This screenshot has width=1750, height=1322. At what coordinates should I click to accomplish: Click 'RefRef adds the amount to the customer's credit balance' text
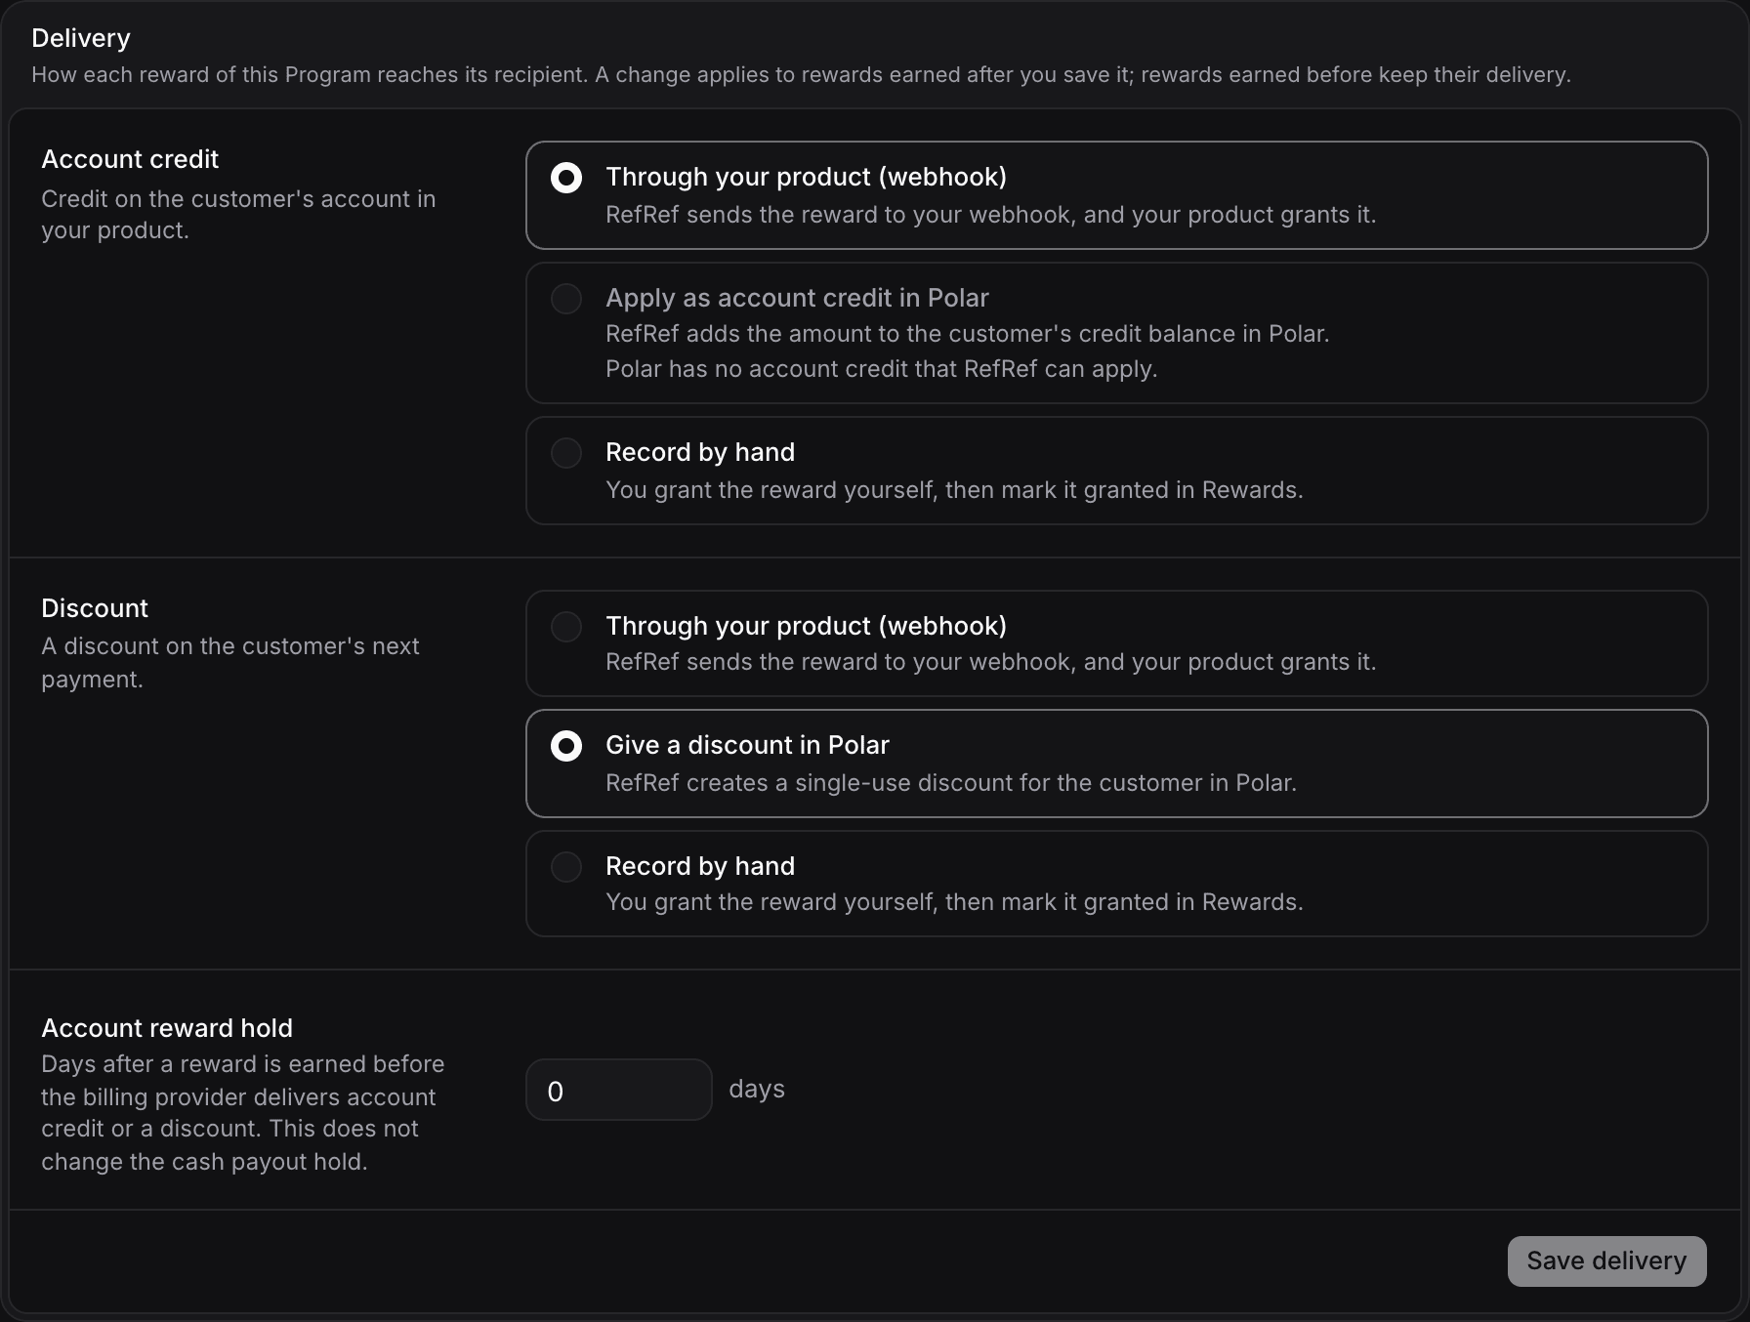pos(967,334)
